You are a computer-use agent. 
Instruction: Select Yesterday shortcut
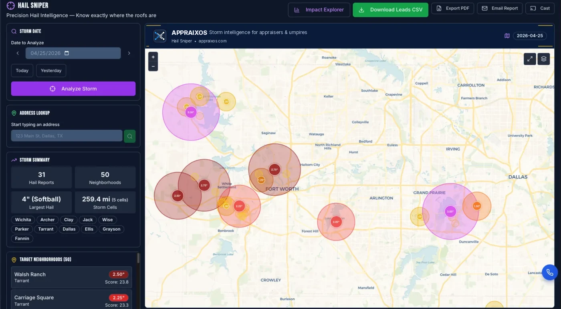click(x=51, y=70)
